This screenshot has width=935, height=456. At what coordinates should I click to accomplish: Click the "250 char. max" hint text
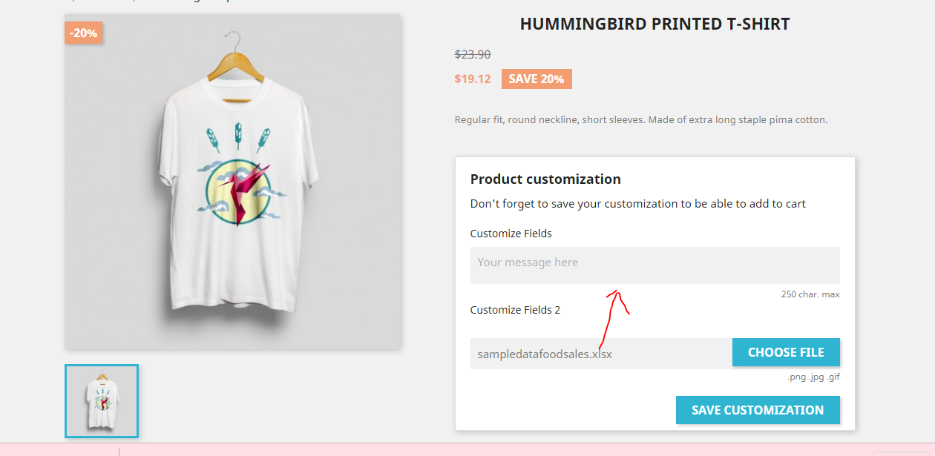coord(810,294)
